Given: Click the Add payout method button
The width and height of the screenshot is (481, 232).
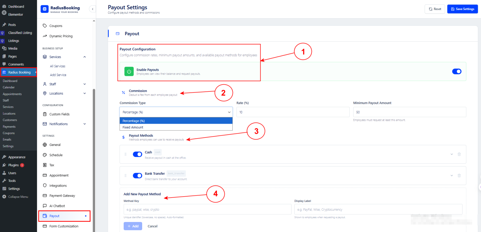Looking at the screenshot, I should (x=133, y=226).
